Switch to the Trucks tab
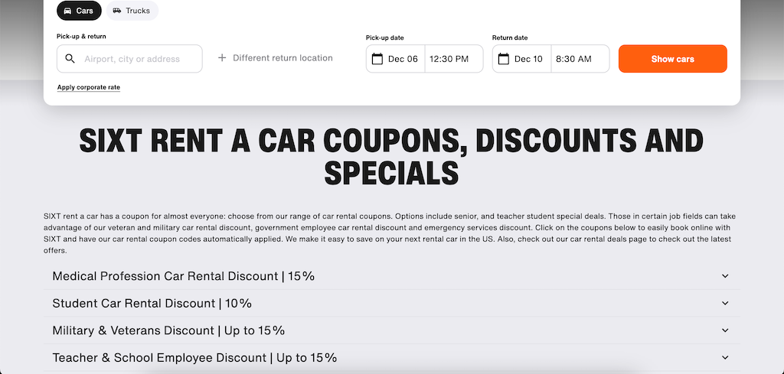784x374 pixels. tap(132, 11)
